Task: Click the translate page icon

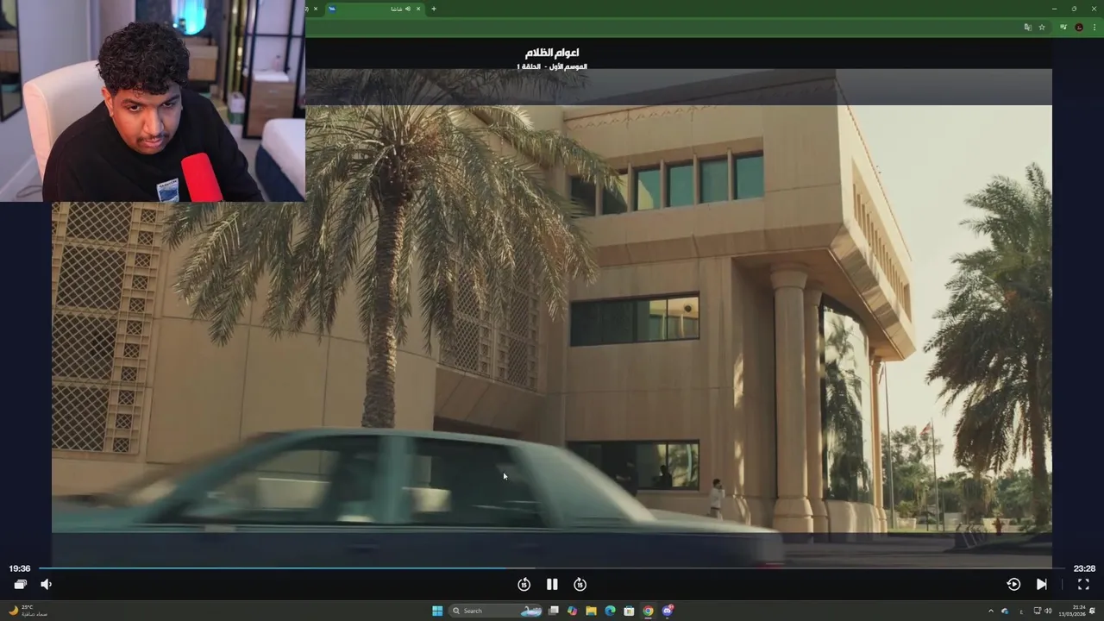Action: coord(1028,28)
